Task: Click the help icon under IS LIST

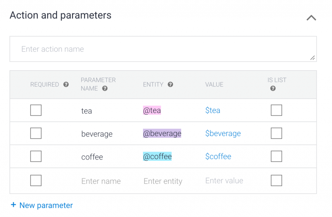Action: [x=273, y=88]
